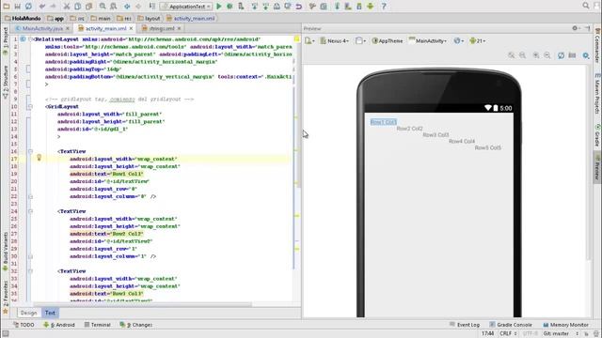Open the Nexus 4 device dropdown
Image resolution: width=602 pixels, height=338 pixels.
point(335,40)
